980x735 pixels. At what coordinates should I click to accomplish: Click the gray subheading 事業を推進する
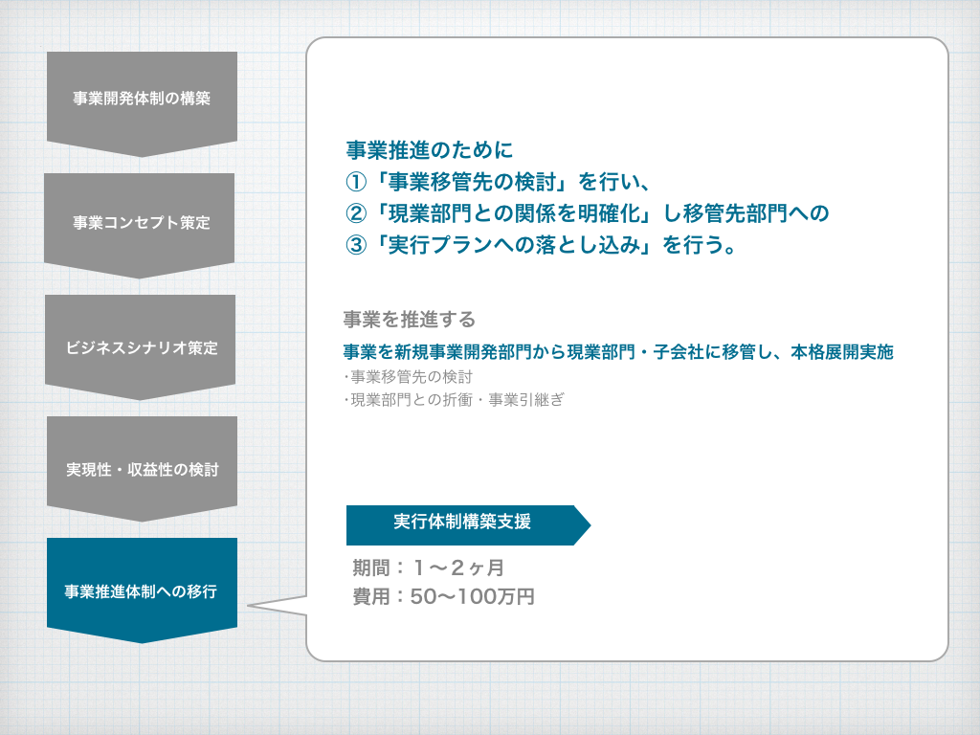click(x=410, y=320)
